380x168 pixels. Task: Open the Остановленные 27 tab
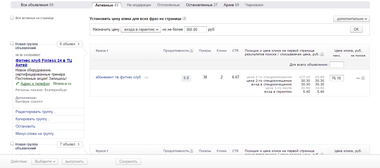point(202,5)
